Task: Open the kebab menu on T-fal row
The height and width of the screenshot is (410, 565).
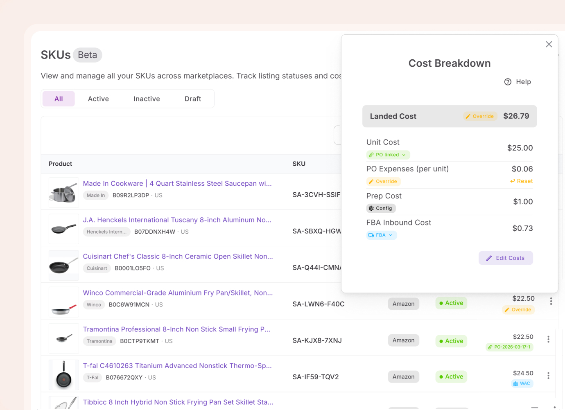Action: coord(548,375)
